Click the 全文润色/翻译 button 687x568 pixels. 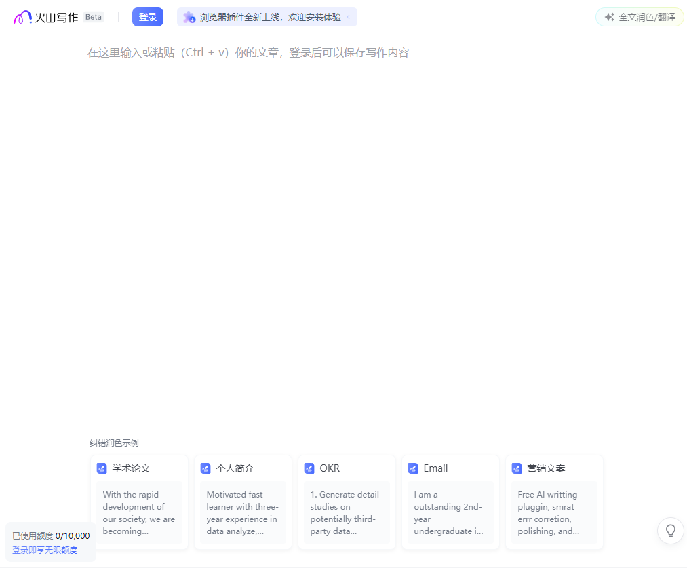638,16
